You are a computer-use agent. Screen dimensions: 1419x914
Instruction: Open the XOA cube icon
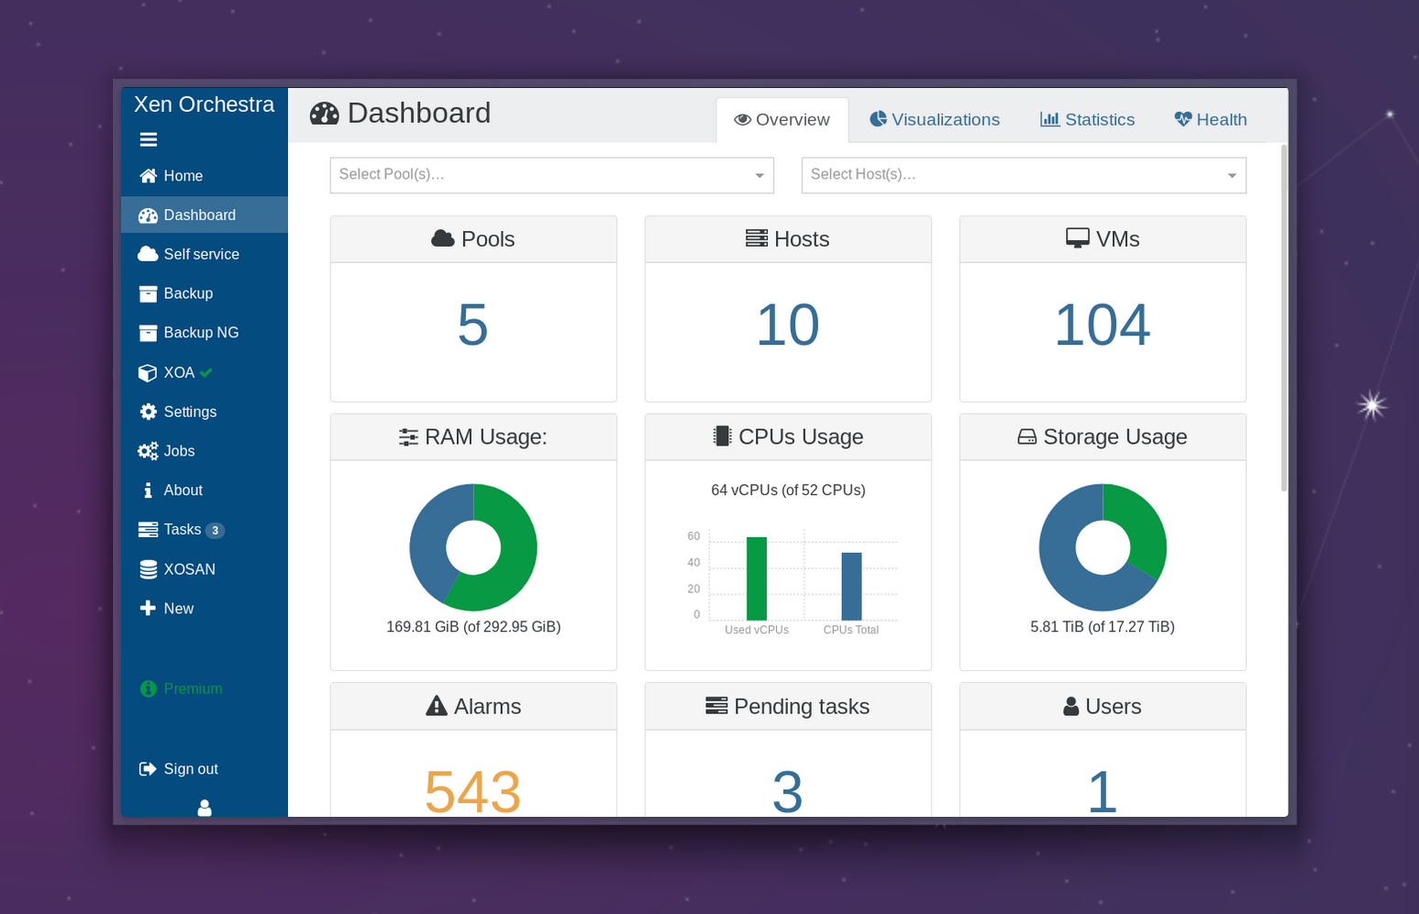tap(148, 373)
